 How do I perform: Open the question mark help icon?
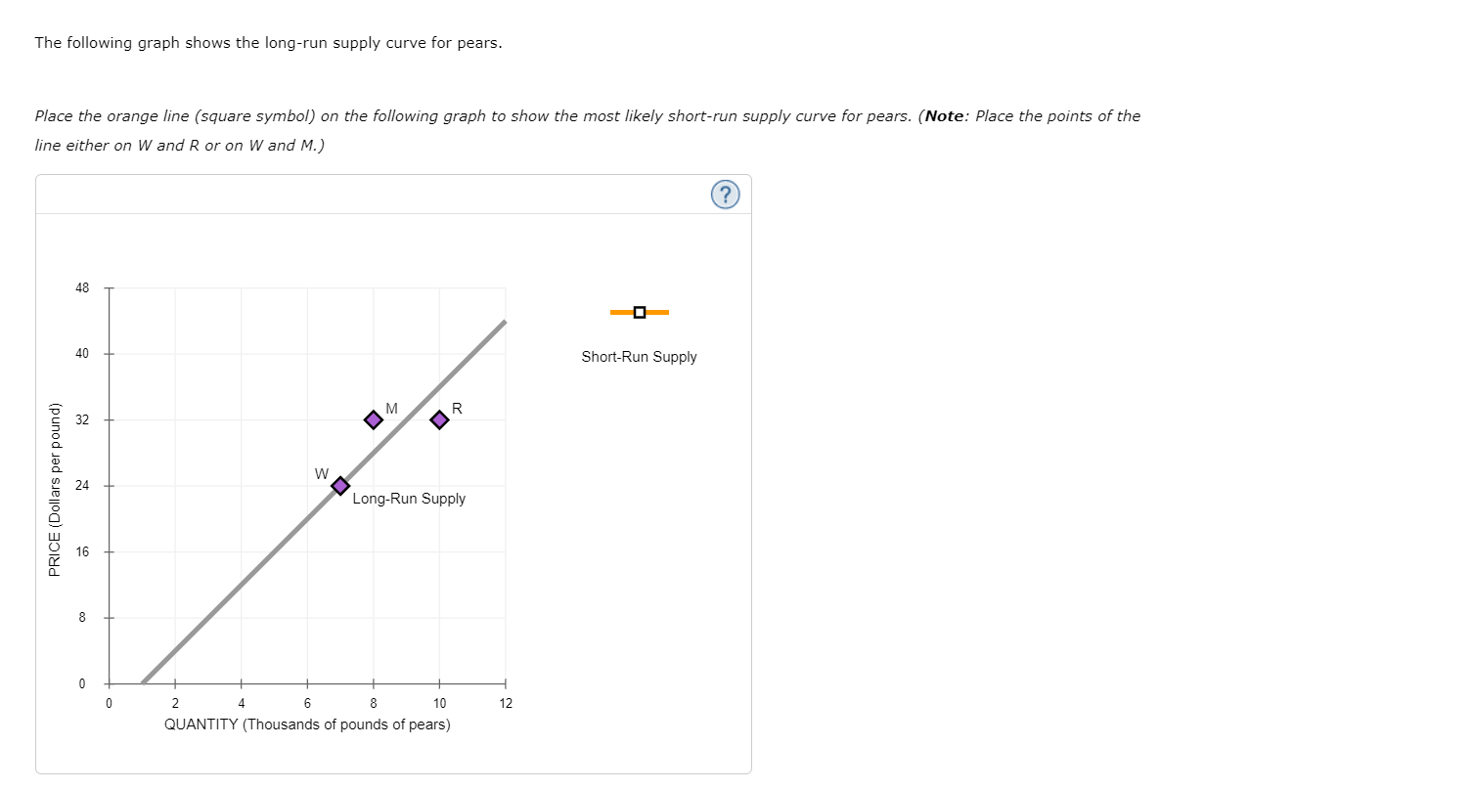coord(725,196)
